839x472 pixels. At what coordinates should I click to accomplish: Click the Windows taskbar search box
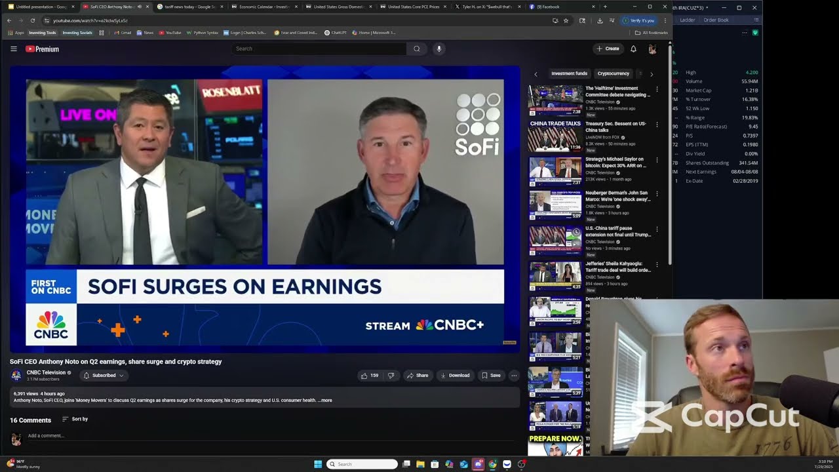(362, 464)
